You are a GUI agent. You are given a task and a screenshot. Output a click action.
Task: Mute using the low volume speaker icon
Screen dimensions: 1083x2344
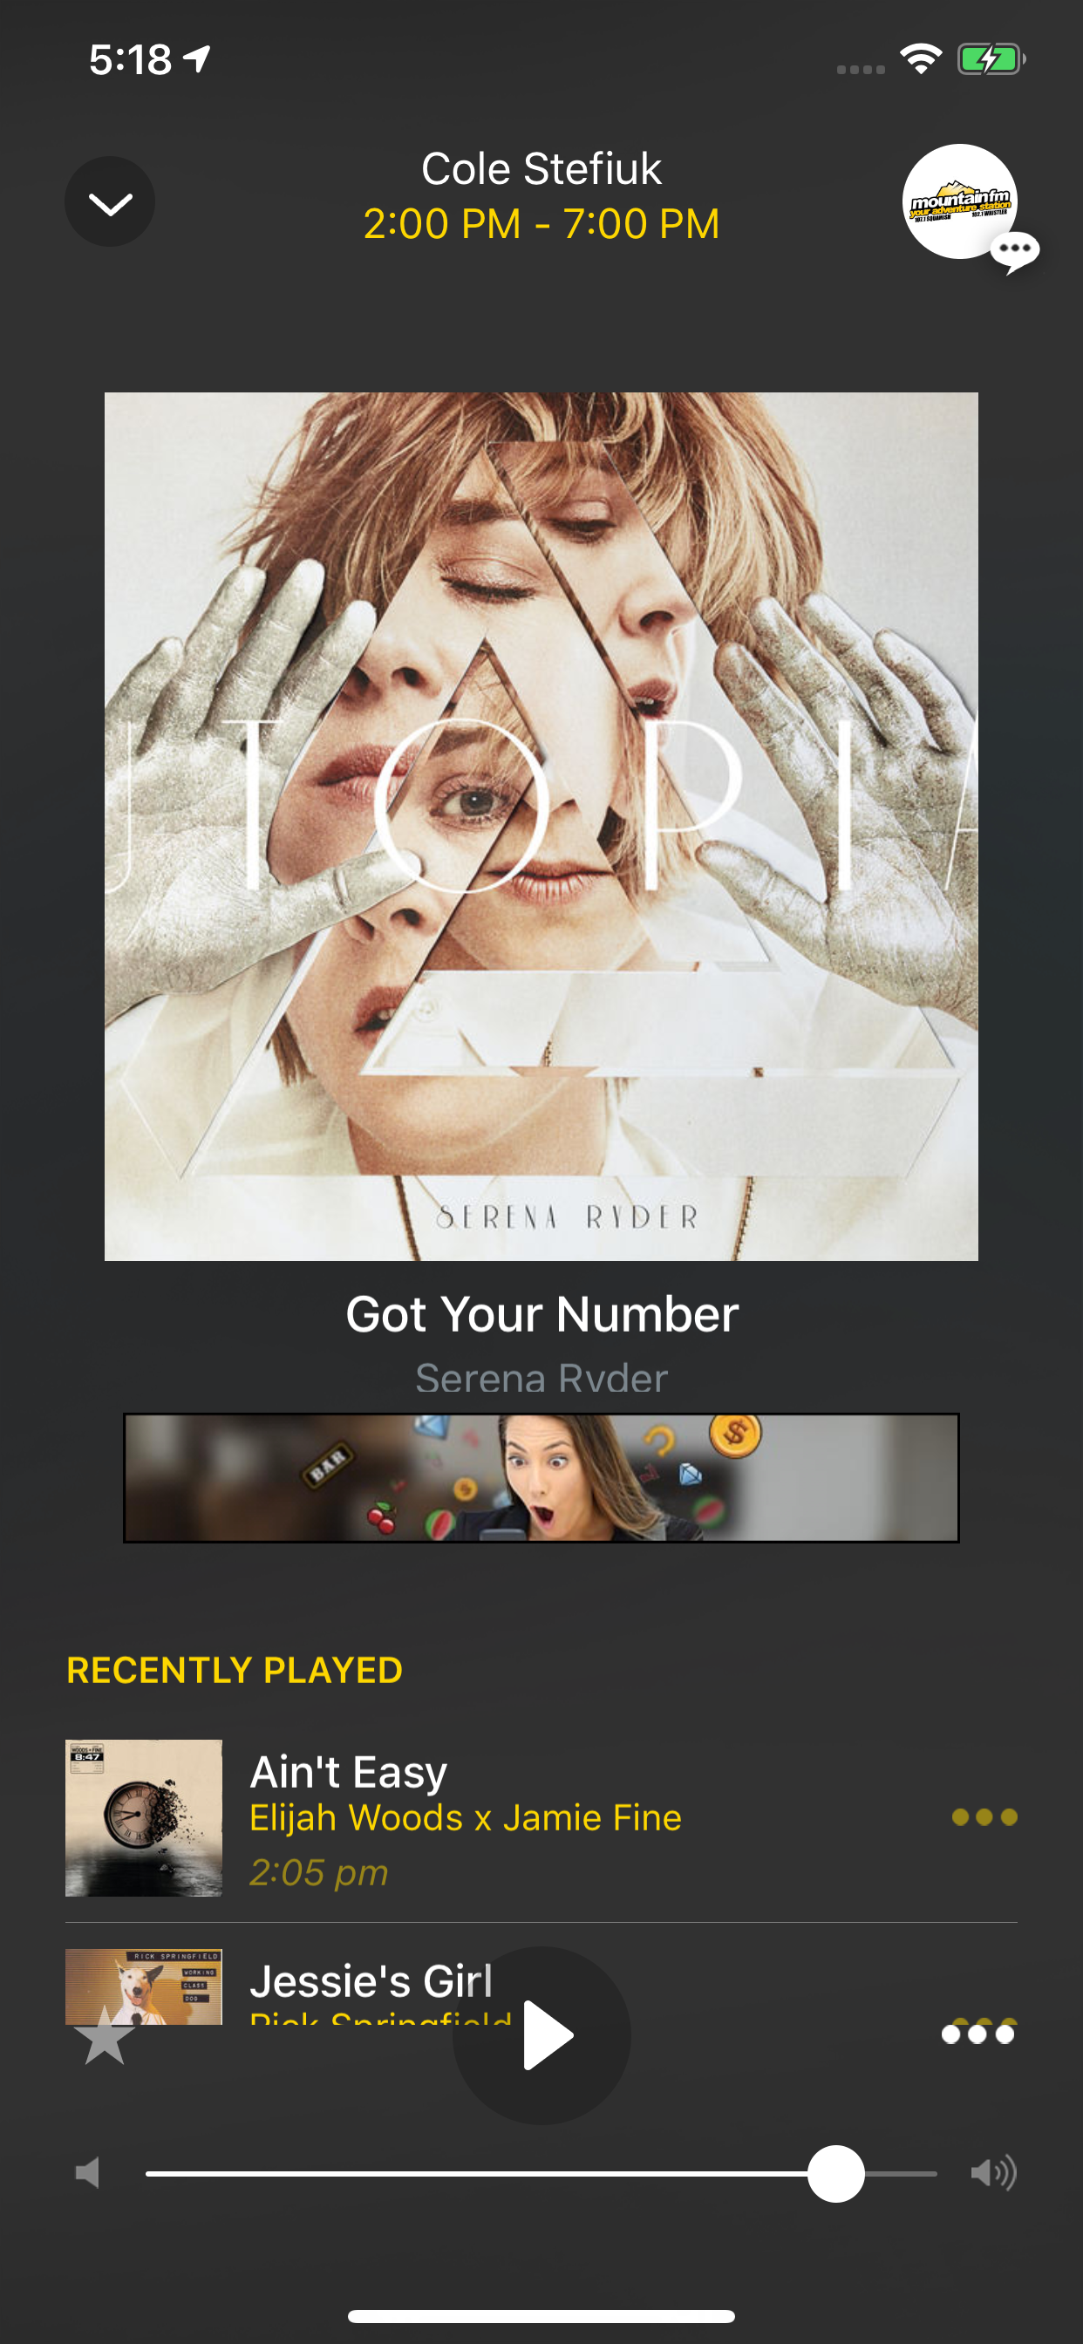(87, 2174)
